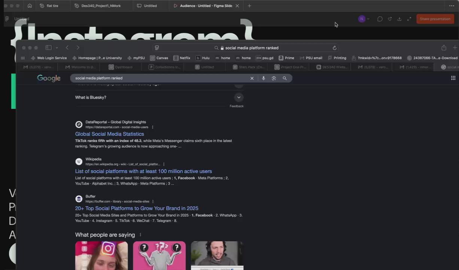
Task: Open the Instagram logo video thumbnail
Action: pyautogui.click(x=101, y=255)
